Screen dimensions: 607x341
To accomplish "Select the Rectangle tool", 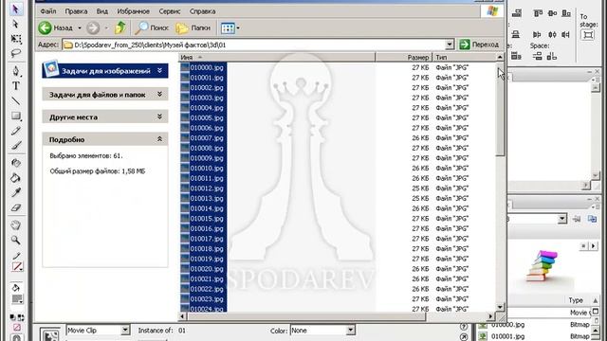I will (16, 116).
